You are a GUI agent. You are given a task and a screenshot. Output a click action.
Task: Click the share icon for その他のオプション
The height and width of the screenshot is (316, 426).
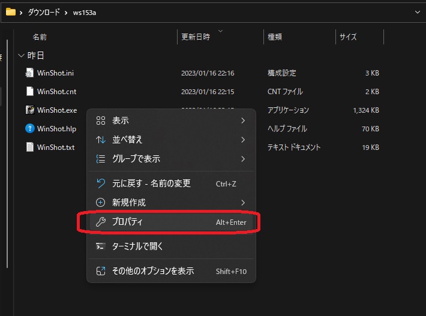(101, 271)
